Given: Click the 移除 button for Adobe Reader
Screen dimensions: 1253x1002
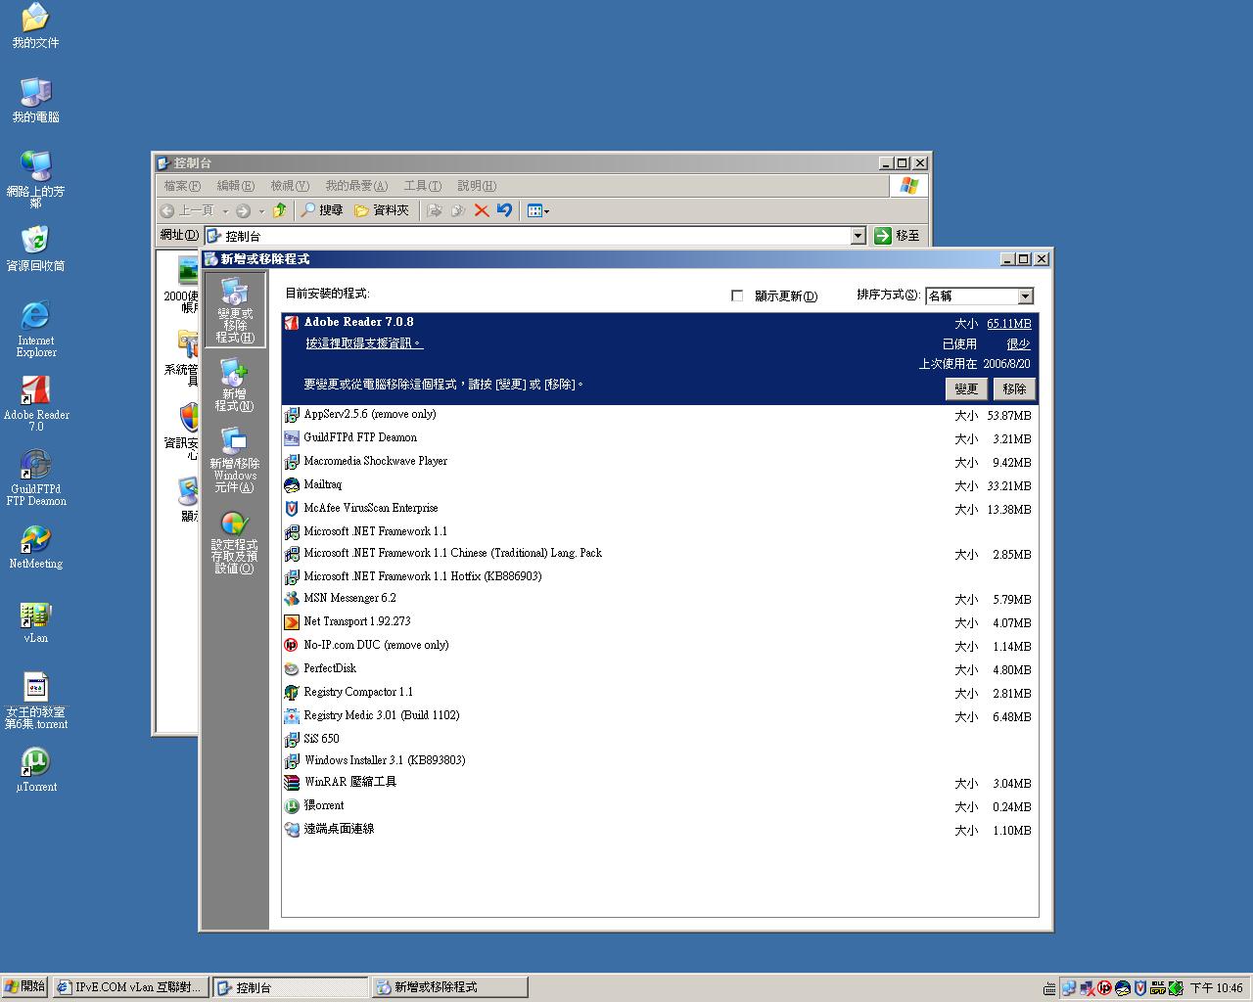Looking at the screenshot, I should click(x=1014, y=388).
